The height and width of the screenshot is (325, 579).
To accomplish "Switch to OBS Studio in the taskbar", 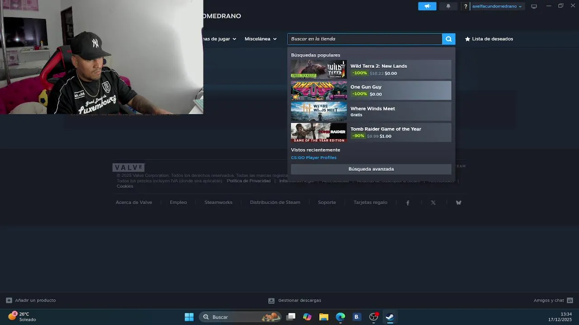I will (373, 317).
